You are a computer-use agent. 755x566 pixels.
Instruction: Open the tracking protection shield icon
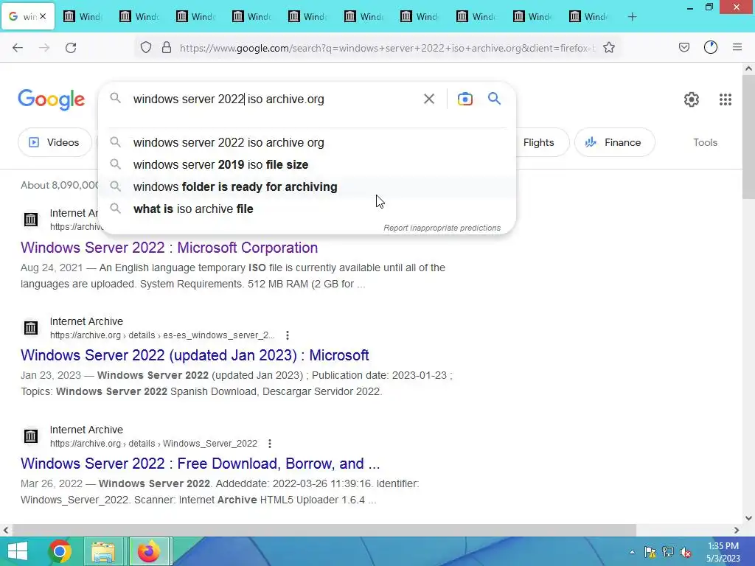(146, 48)
